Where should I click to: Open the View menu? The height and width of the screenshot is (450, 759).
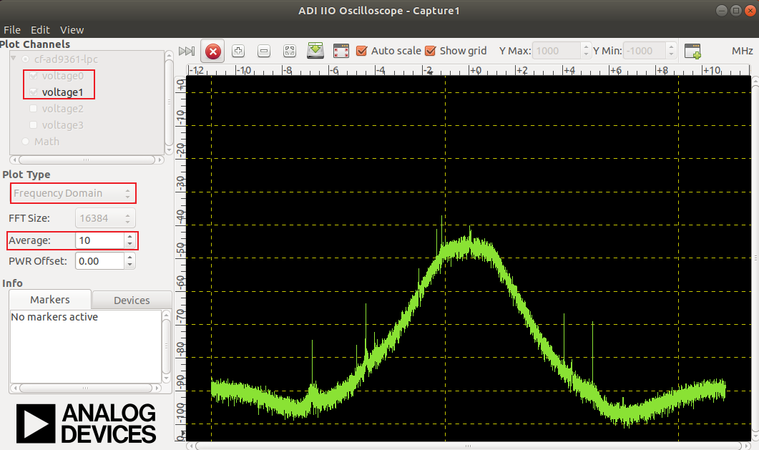(72, 30)
